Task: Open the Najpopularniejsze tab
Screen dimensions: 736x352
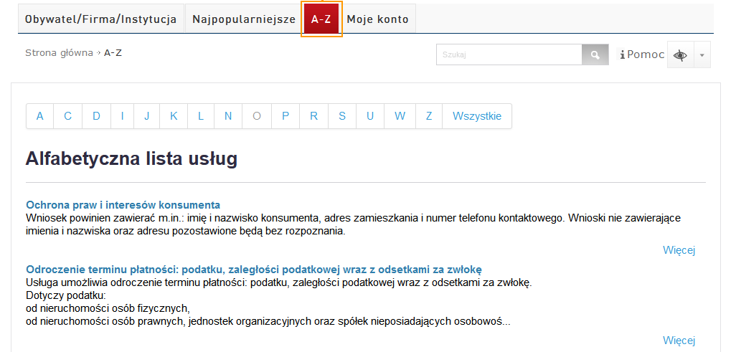Action: pos(244,19)
